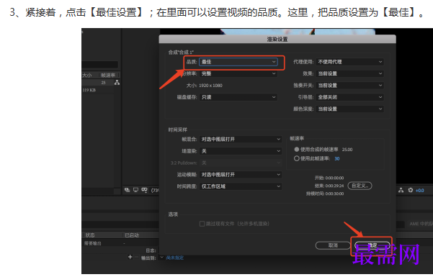The width and height of the screenshot is (433, 277).
Task: Open the 分辨率 dropdown showing 完整
Action: pyautogui.click(x=238, y=73)
